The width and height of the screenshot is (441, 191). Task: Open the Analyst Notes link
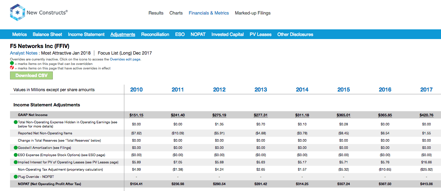pyautogui.click(x=23, y=53)
